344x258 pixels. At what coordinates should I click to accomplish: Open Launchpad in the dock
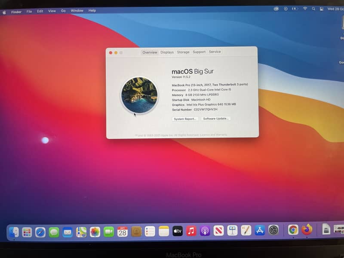pos(27,232)
